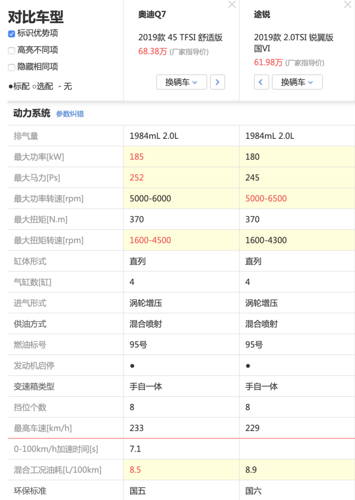Click 7.1 acceleration time value

tap(135, 449)
